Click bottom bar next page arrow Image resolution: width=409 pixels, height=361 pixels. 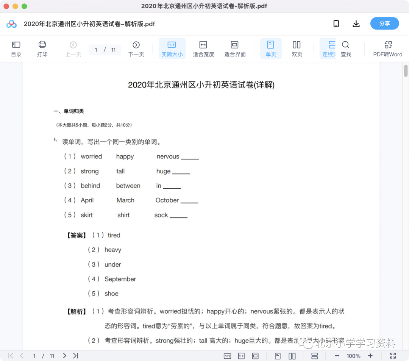64,356
